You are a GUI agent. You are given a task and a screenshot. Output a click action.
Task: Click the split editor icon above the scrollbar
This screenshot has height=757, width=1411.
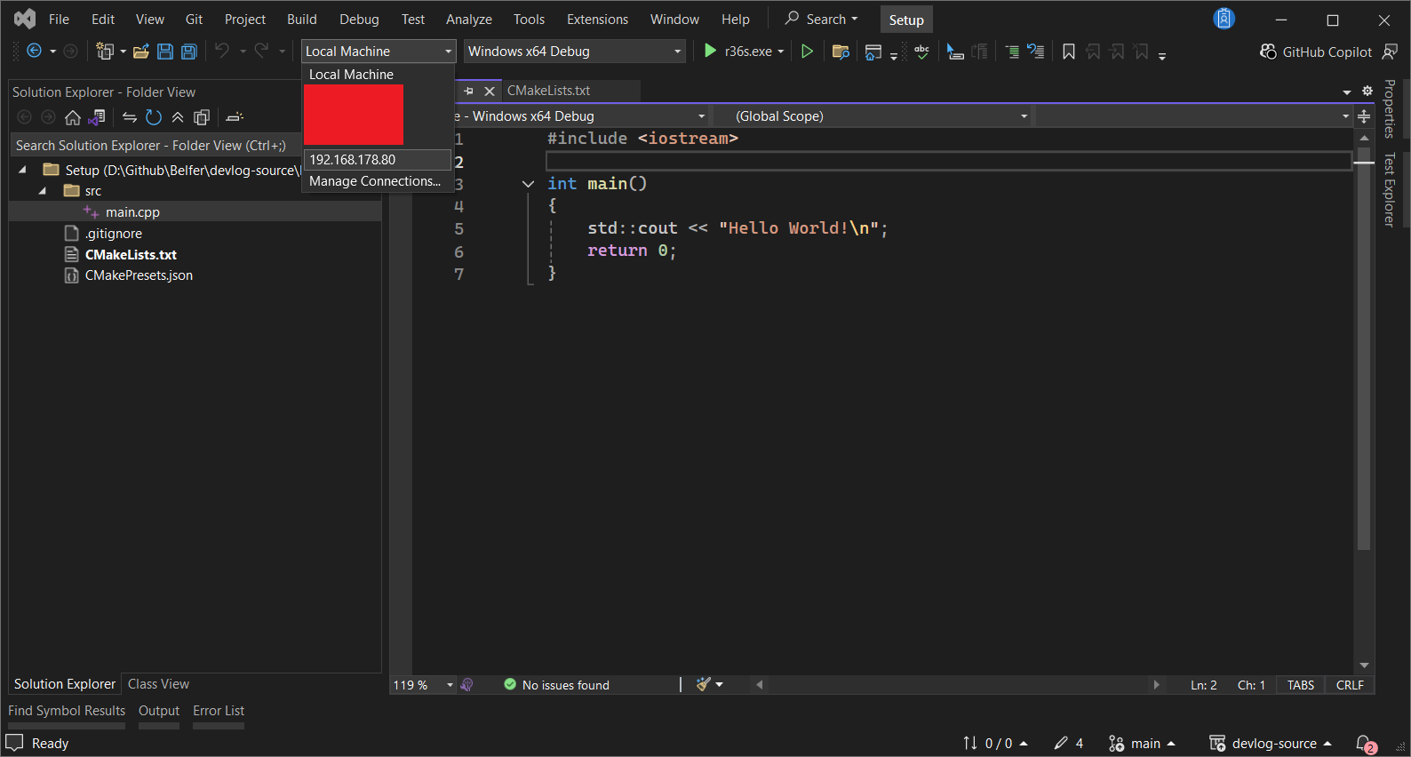(1364, 116)
